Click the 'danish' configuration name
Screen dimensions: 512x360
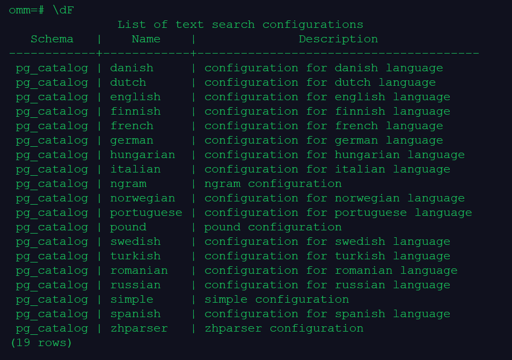[132, 68]
